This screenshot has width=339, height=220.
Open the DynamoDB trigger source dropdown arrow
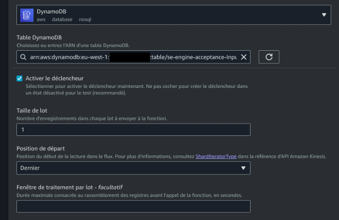[324, 15]
